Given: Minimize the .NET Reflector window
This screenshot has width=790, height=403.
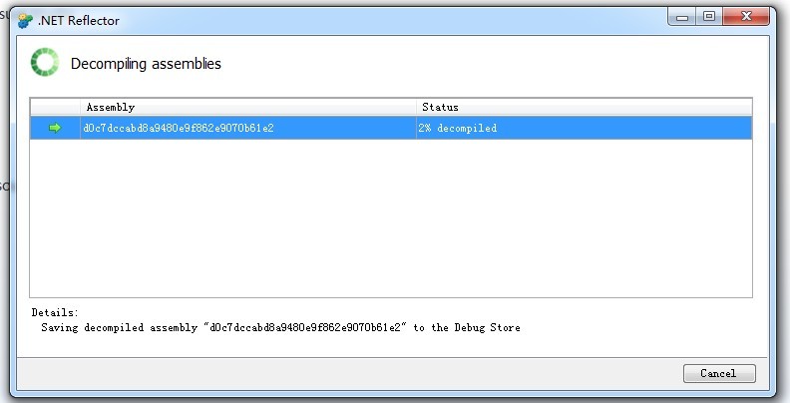Looking at the screenshot, I should point(682,17).
